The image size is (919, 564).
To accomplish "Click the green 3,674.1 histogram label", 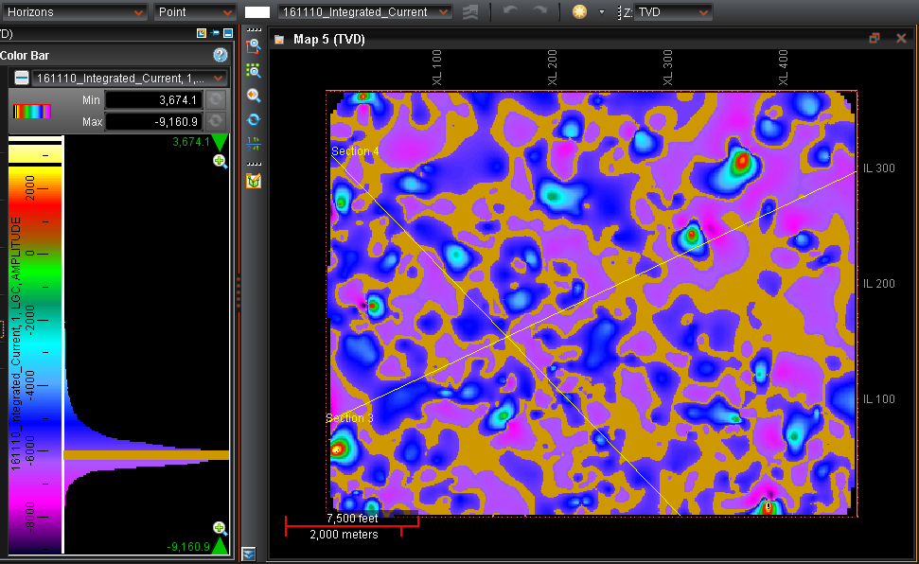I will coord(191,141).
